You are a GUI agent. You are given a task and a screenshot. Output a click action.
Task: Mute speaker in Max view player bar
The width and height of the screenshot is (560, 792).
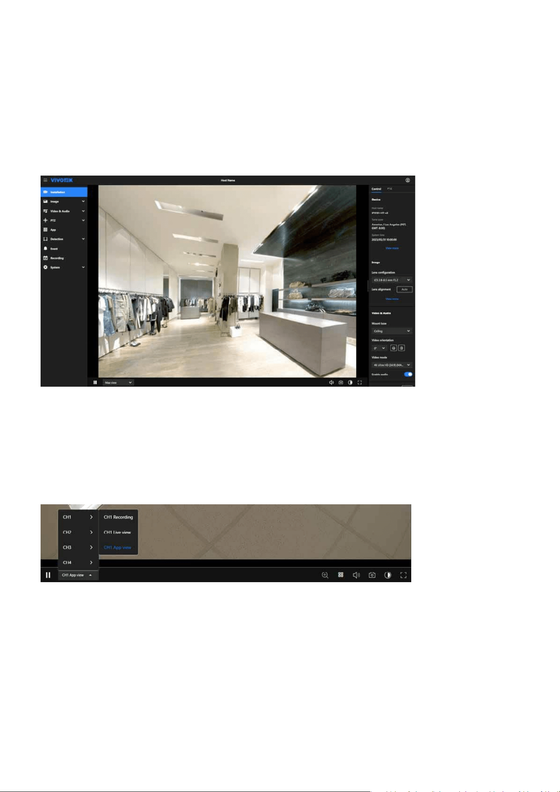(x=331, y=382)
